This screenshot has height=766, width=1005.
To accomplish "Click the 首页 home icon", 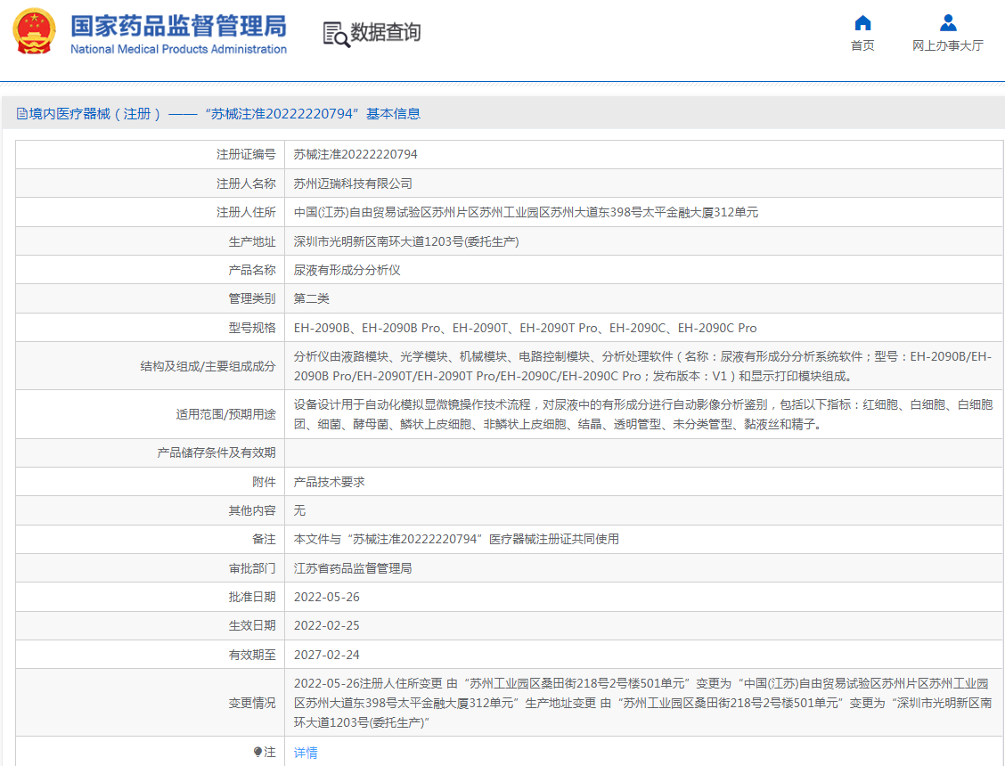I will (861, 23).
